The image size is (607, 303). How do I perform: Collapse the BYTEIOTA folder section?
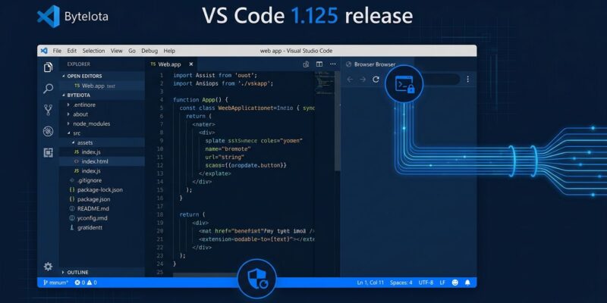point(64,95)
